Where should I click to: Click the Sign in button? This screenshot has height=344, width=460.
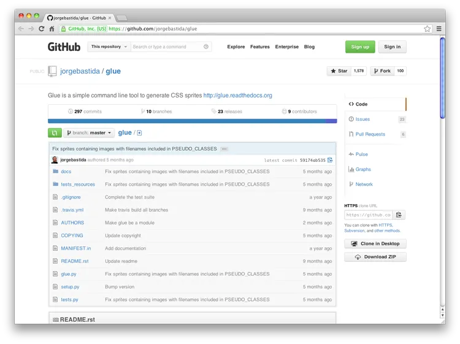coord(393,47)
